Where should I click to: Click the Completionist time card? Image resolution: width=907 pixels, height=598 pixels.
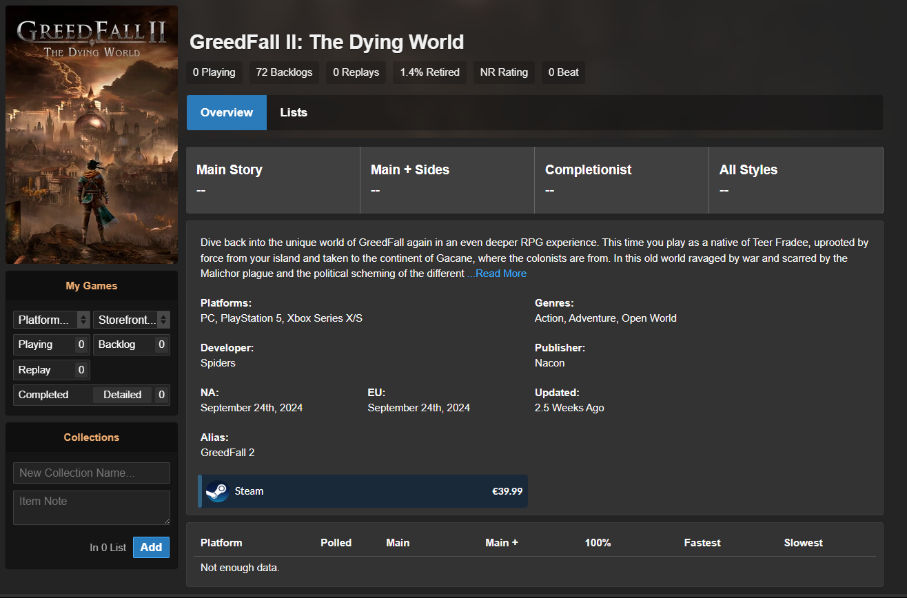tap(622, 180)
